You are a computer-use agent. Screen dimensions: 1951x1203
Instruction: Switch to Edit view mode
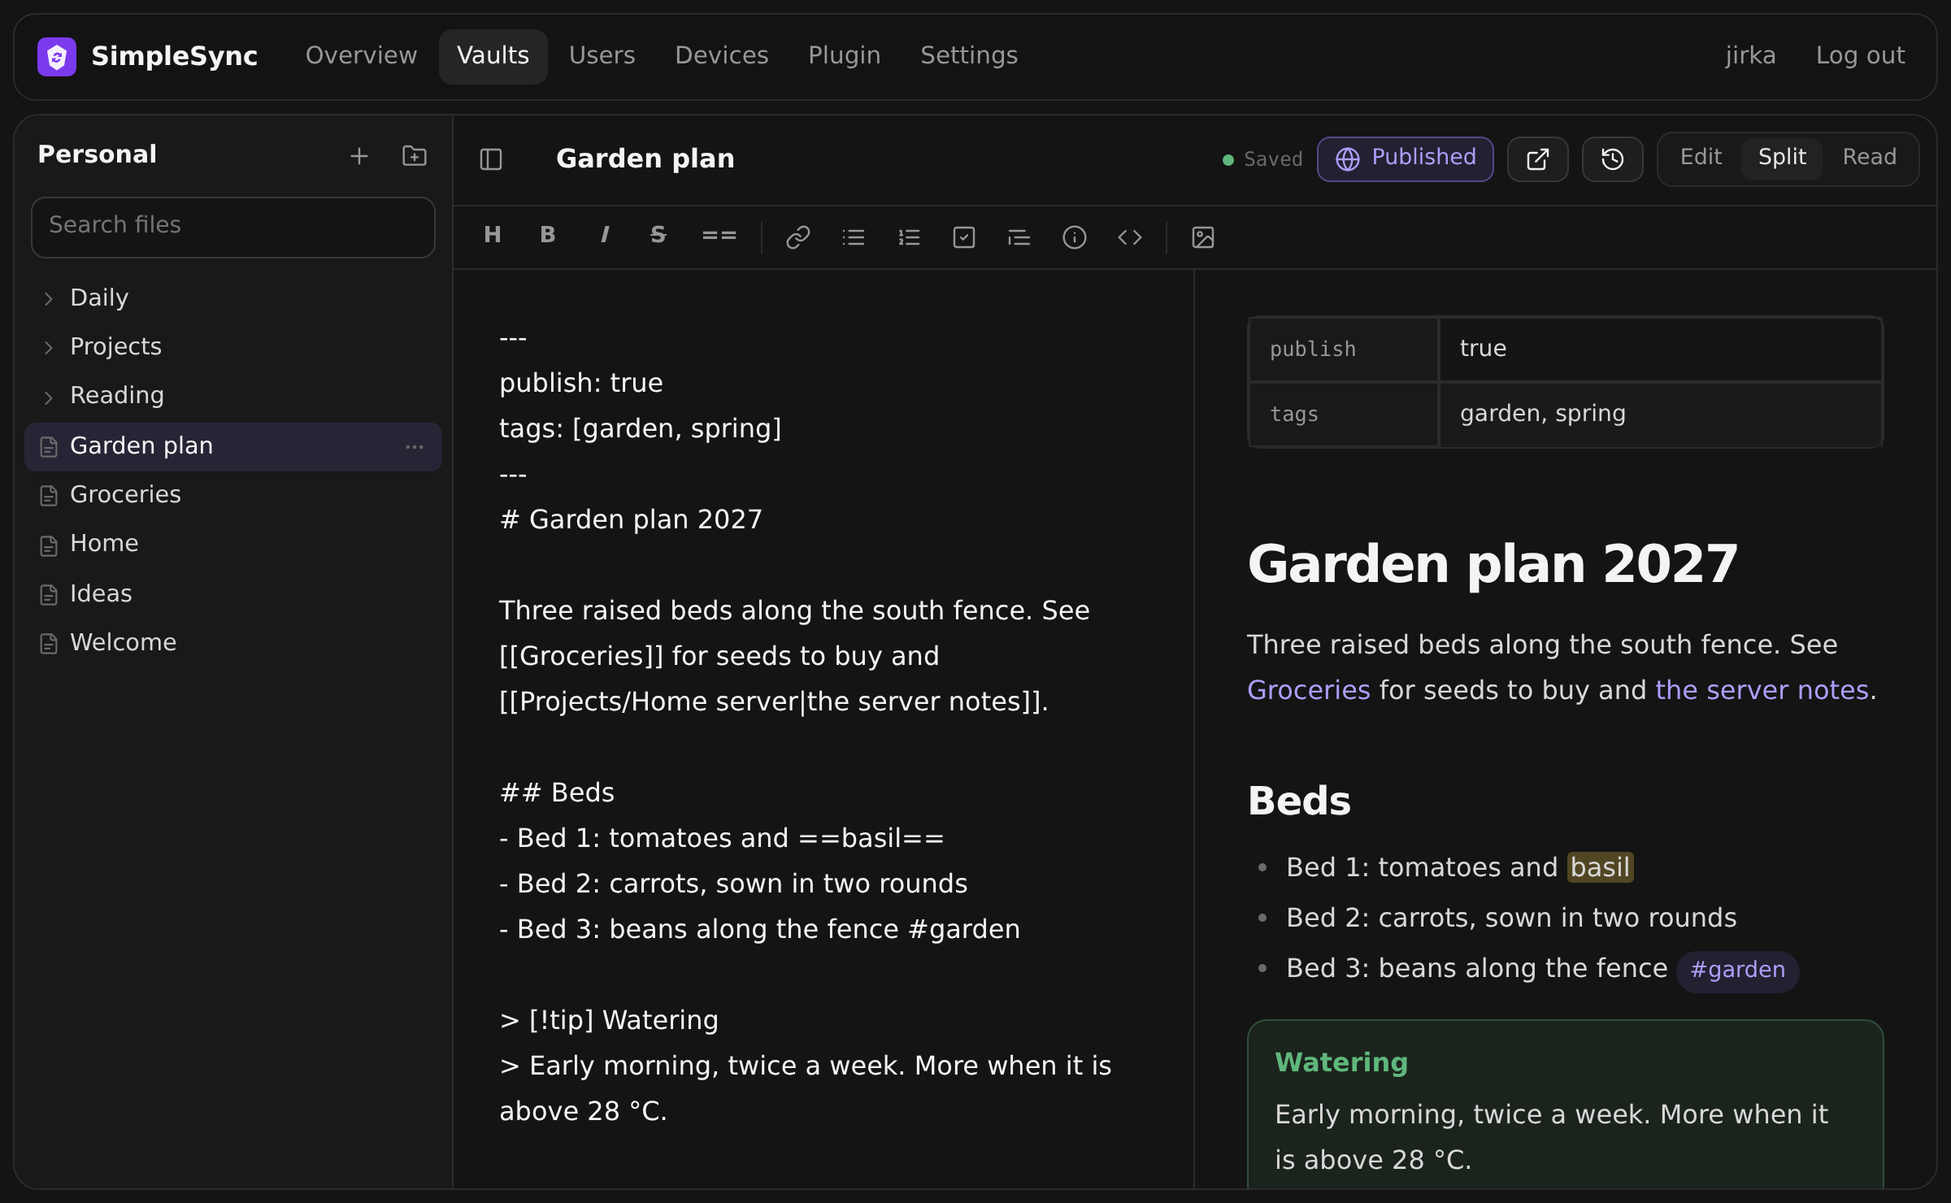point(1701,158)
